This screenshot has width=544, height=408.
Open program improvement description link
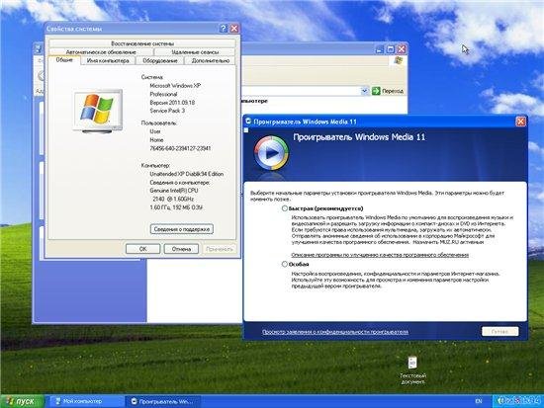(x=380, y=255)
